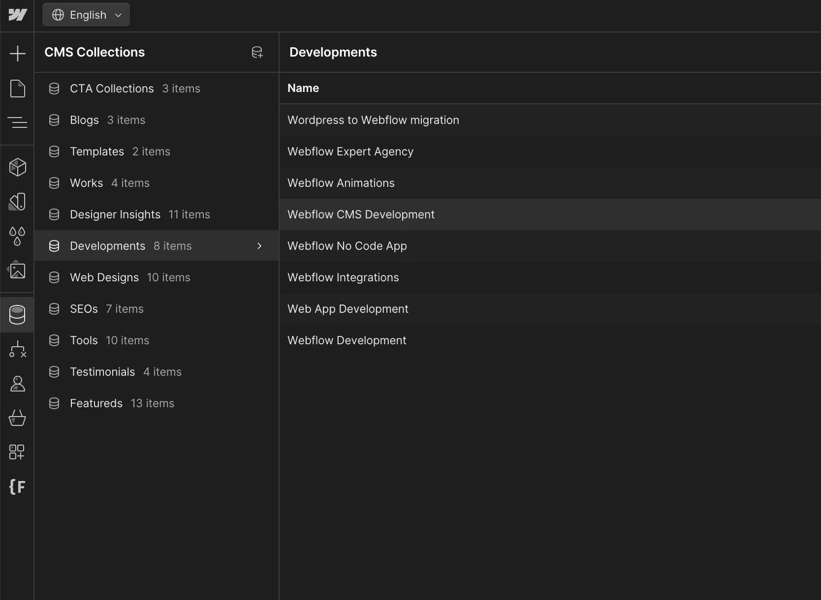The image size is (821, 600).
Task: Open the Users panel
Action: click(x=17, y=384)
